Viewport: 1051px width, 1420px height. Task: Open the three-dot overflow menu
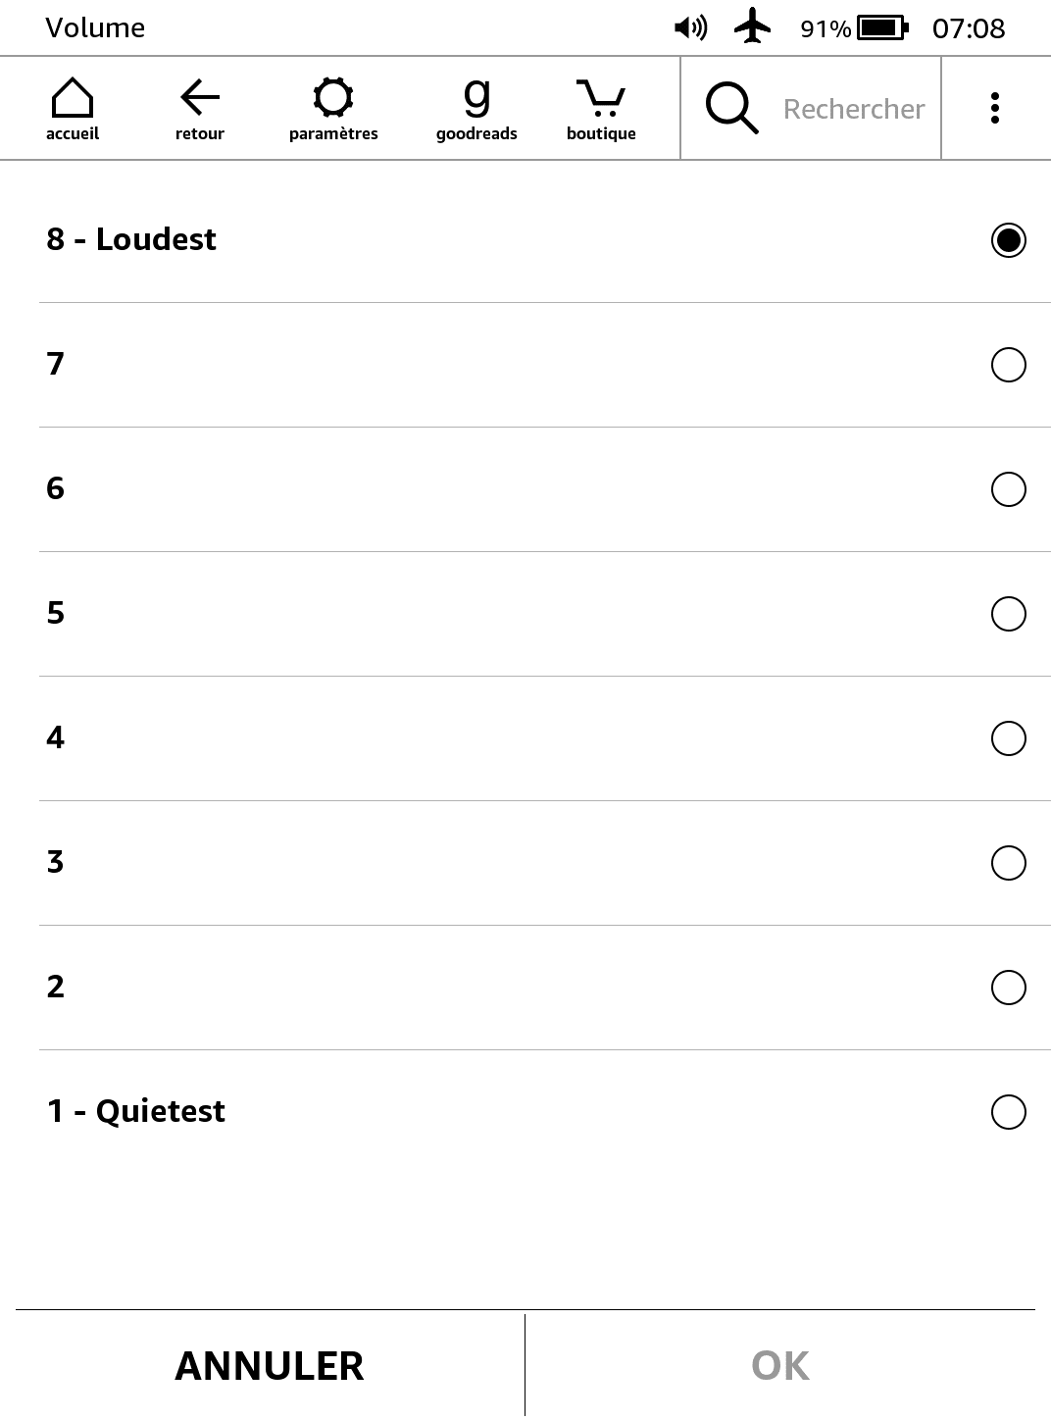pos(995,108)
